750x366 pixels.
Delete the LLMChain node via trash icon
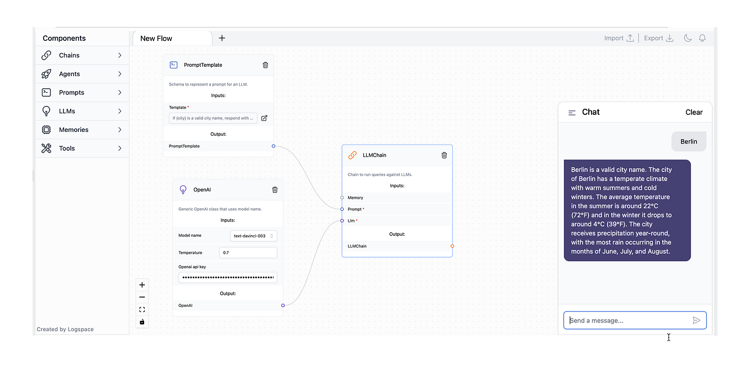[444, 155]
